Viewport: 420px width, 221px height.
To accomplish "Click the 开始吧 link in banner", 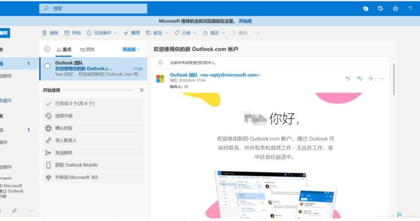I will pos(245,21).
